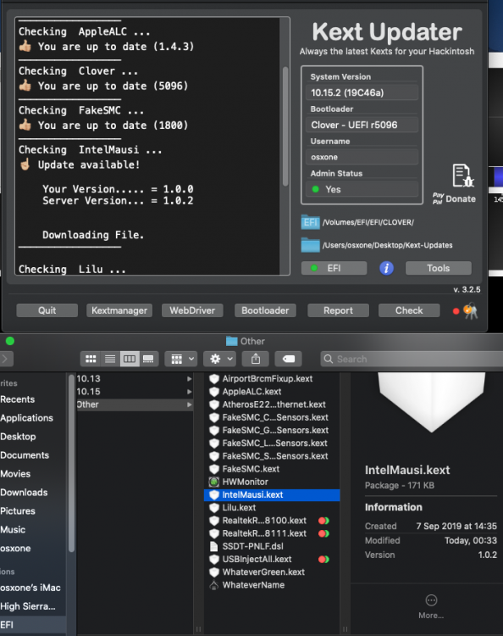Click the Report button
The height and width of the screenshot is (636, 503).
338,310
